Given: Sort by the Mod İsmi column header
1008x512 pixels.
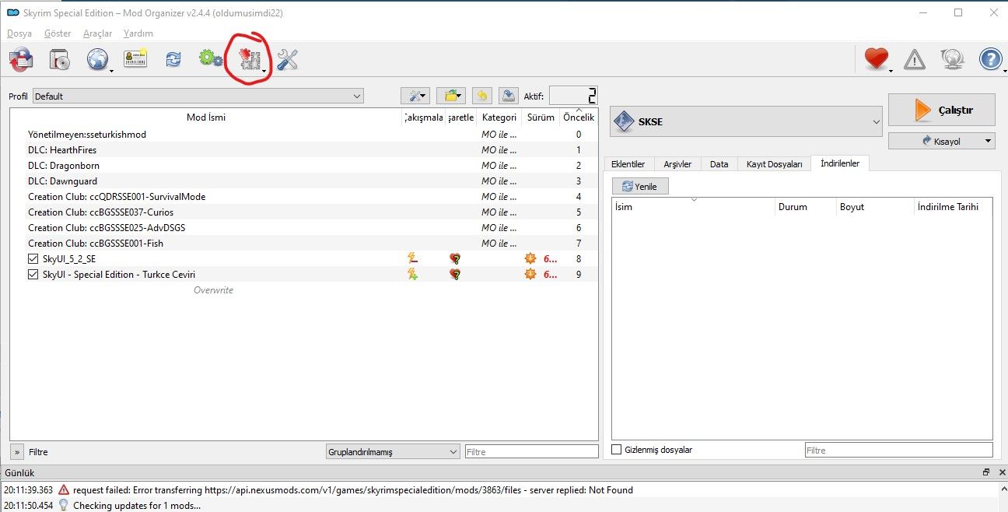Looking at the screenshot, I should coord(206,117).
